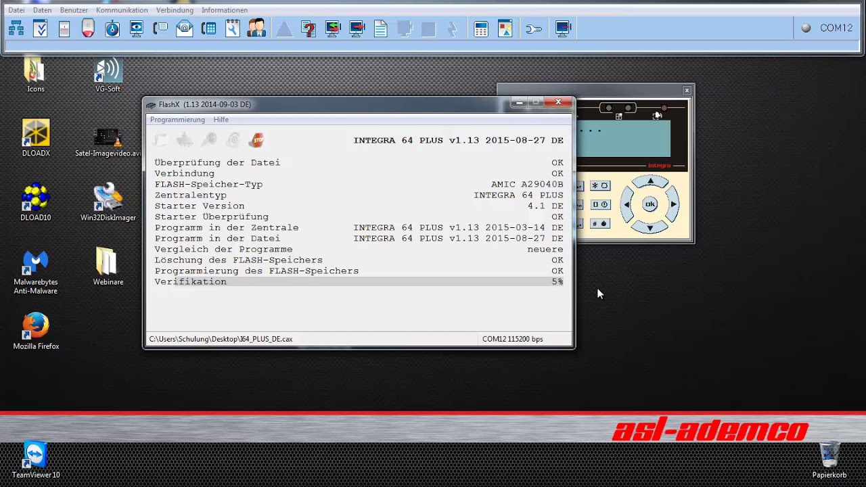Select the Satel-Imagevideo.avi file

[108, 141]
